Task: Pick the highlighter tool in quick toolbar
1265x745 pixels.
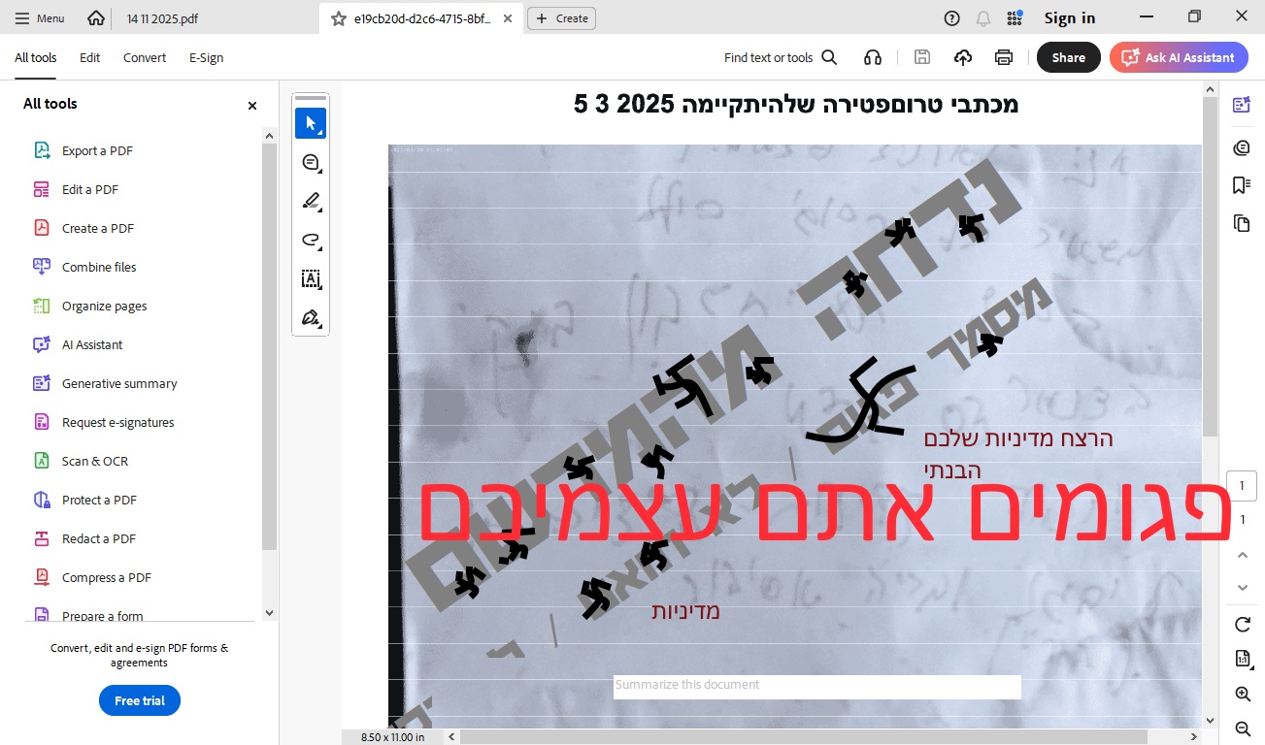Action: tap(311, 202)
